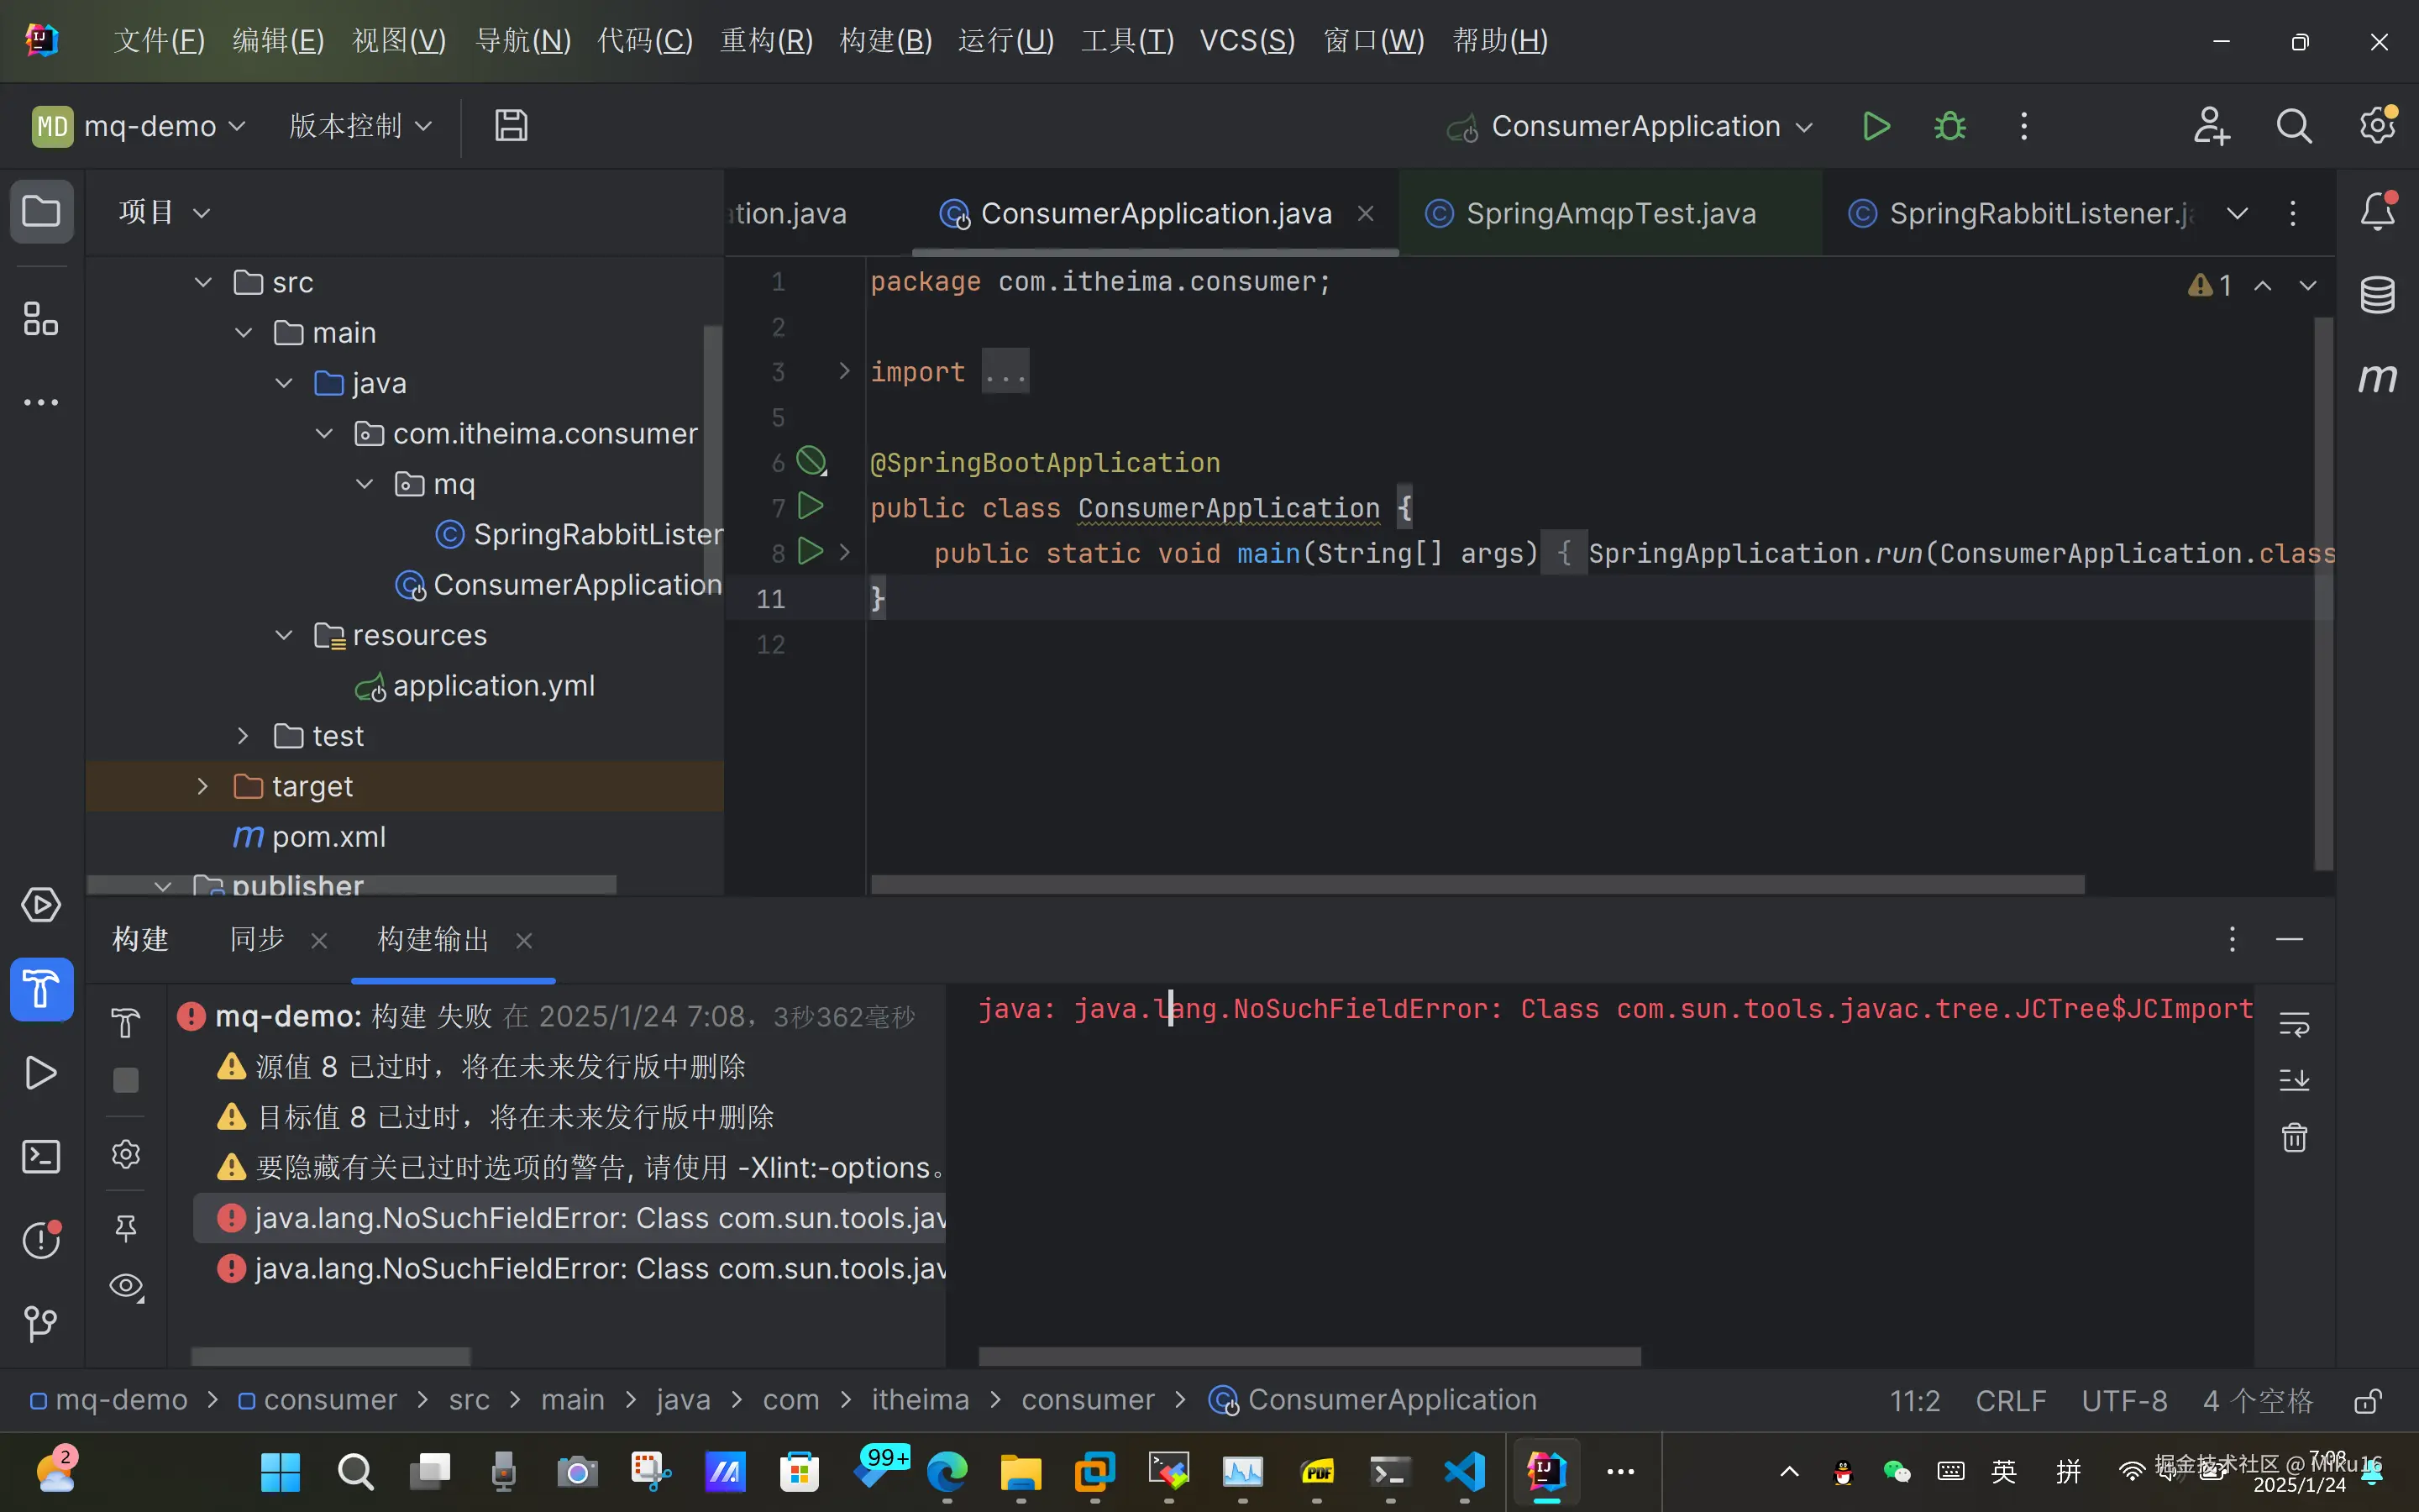Switch to SpringAmqpTest.java tab

(1609, 214)
